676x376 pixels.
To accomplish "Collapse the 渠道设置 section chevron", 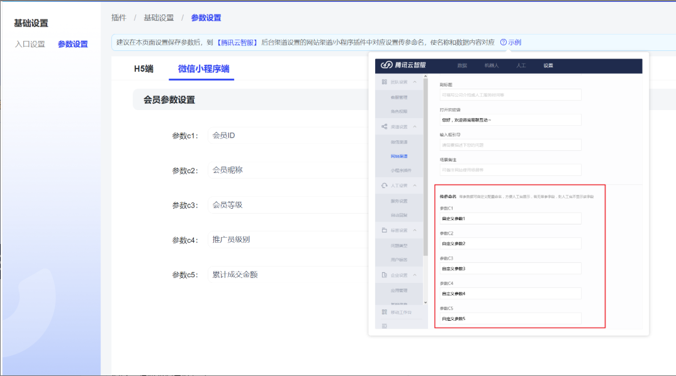I will point(415,126).
